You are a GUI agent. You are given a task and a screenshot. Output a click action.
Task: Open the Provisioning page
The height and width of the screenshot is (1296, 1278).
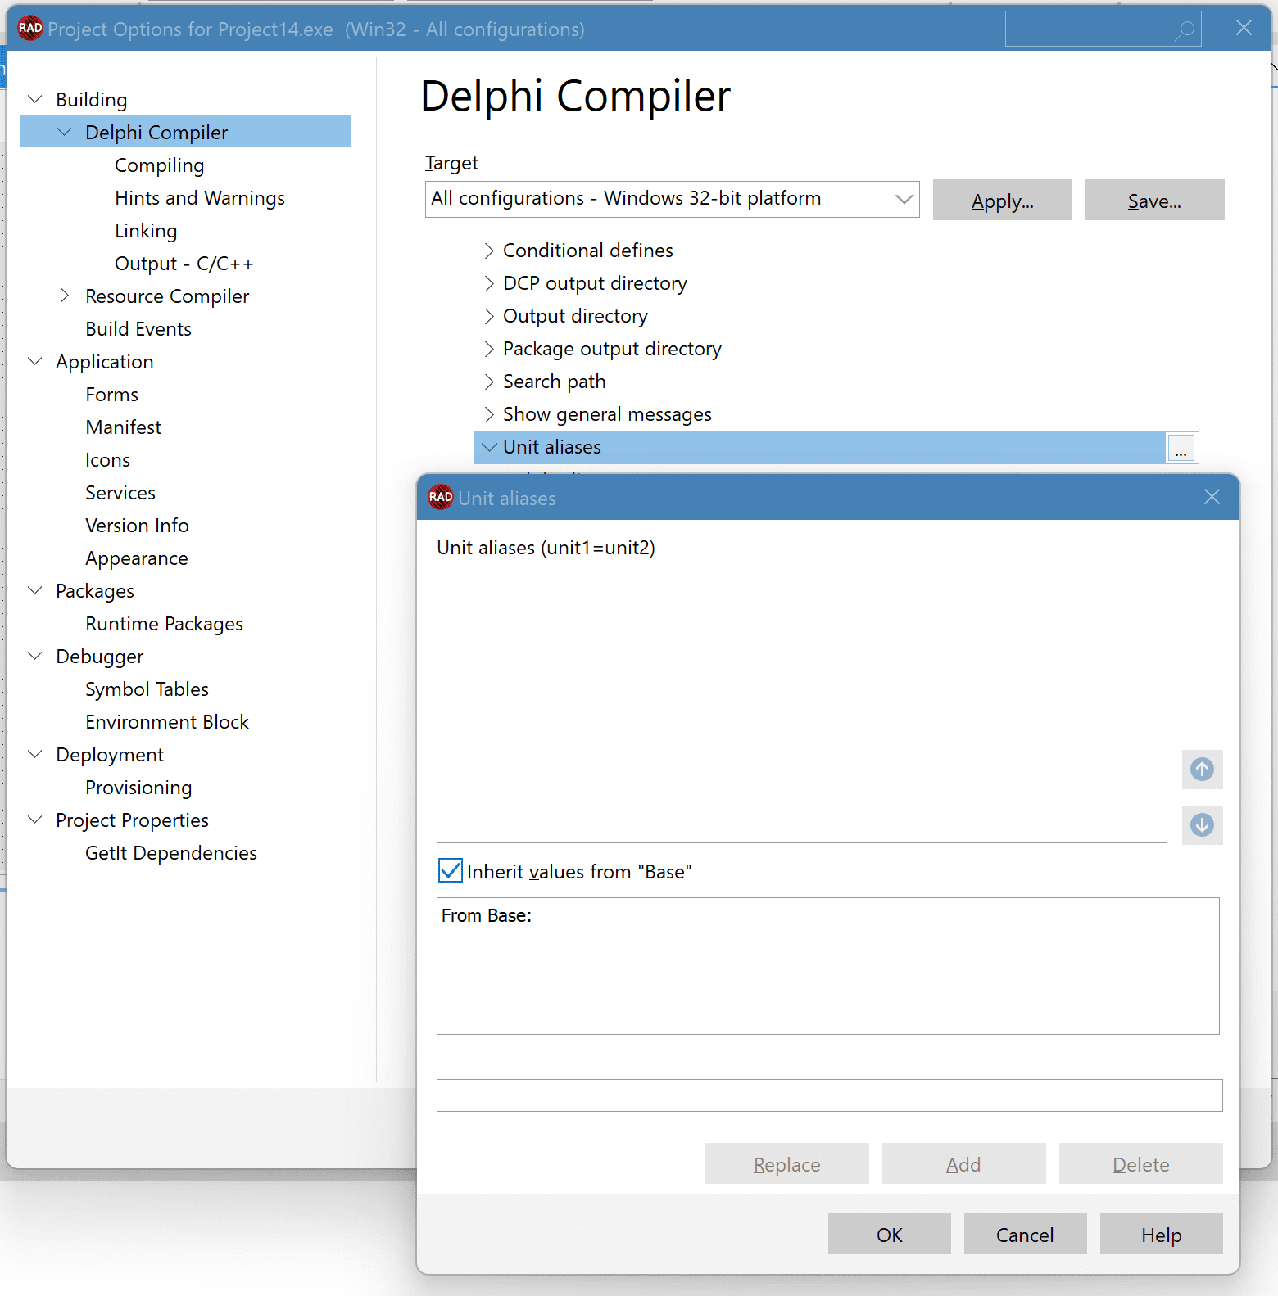click(x=138, y=788)
